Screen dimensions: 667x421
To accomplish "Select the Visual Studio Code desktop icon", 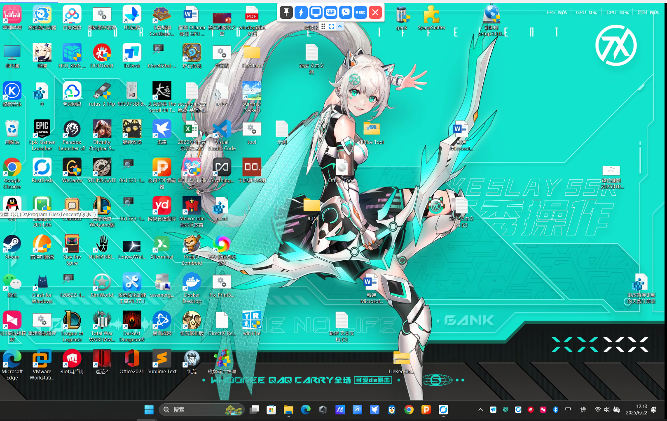I will (x=222, y=132).
